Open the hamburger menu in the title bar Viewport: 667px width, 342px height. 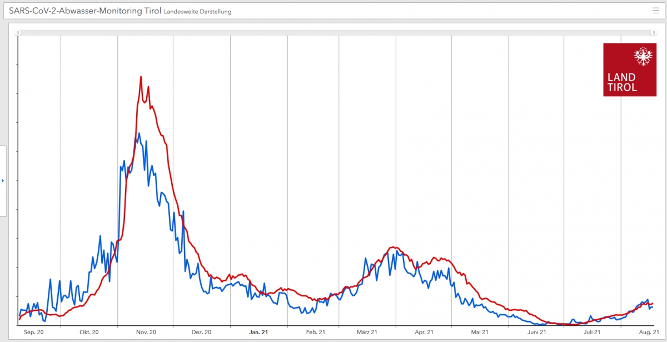click(x=655, y=11)
